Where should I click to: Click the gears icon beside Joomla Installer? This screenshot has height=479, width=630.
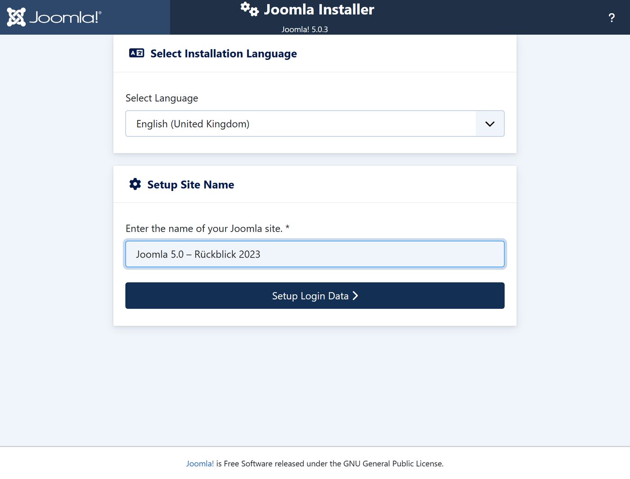click(249, 9)
